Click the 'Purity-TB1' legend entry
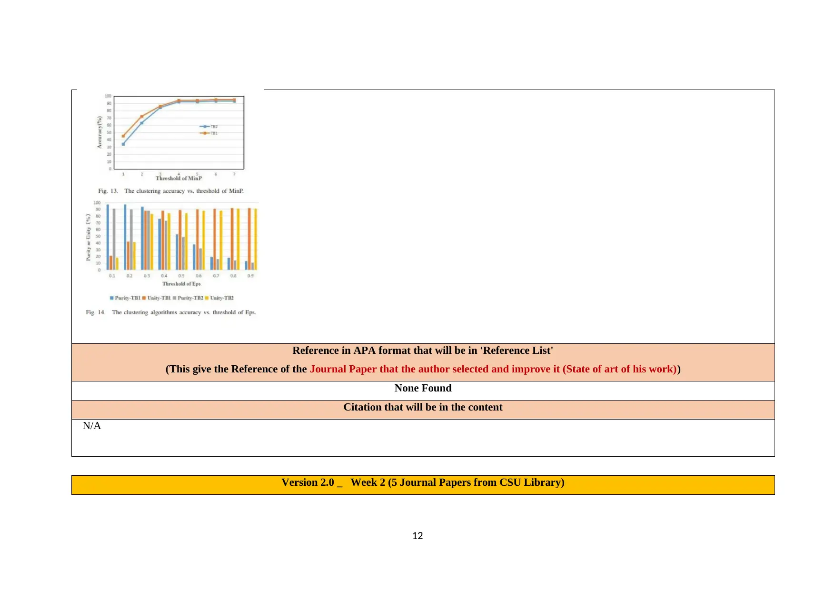Image resolution: width=835 pixels, height=591 pixels. 125,298
